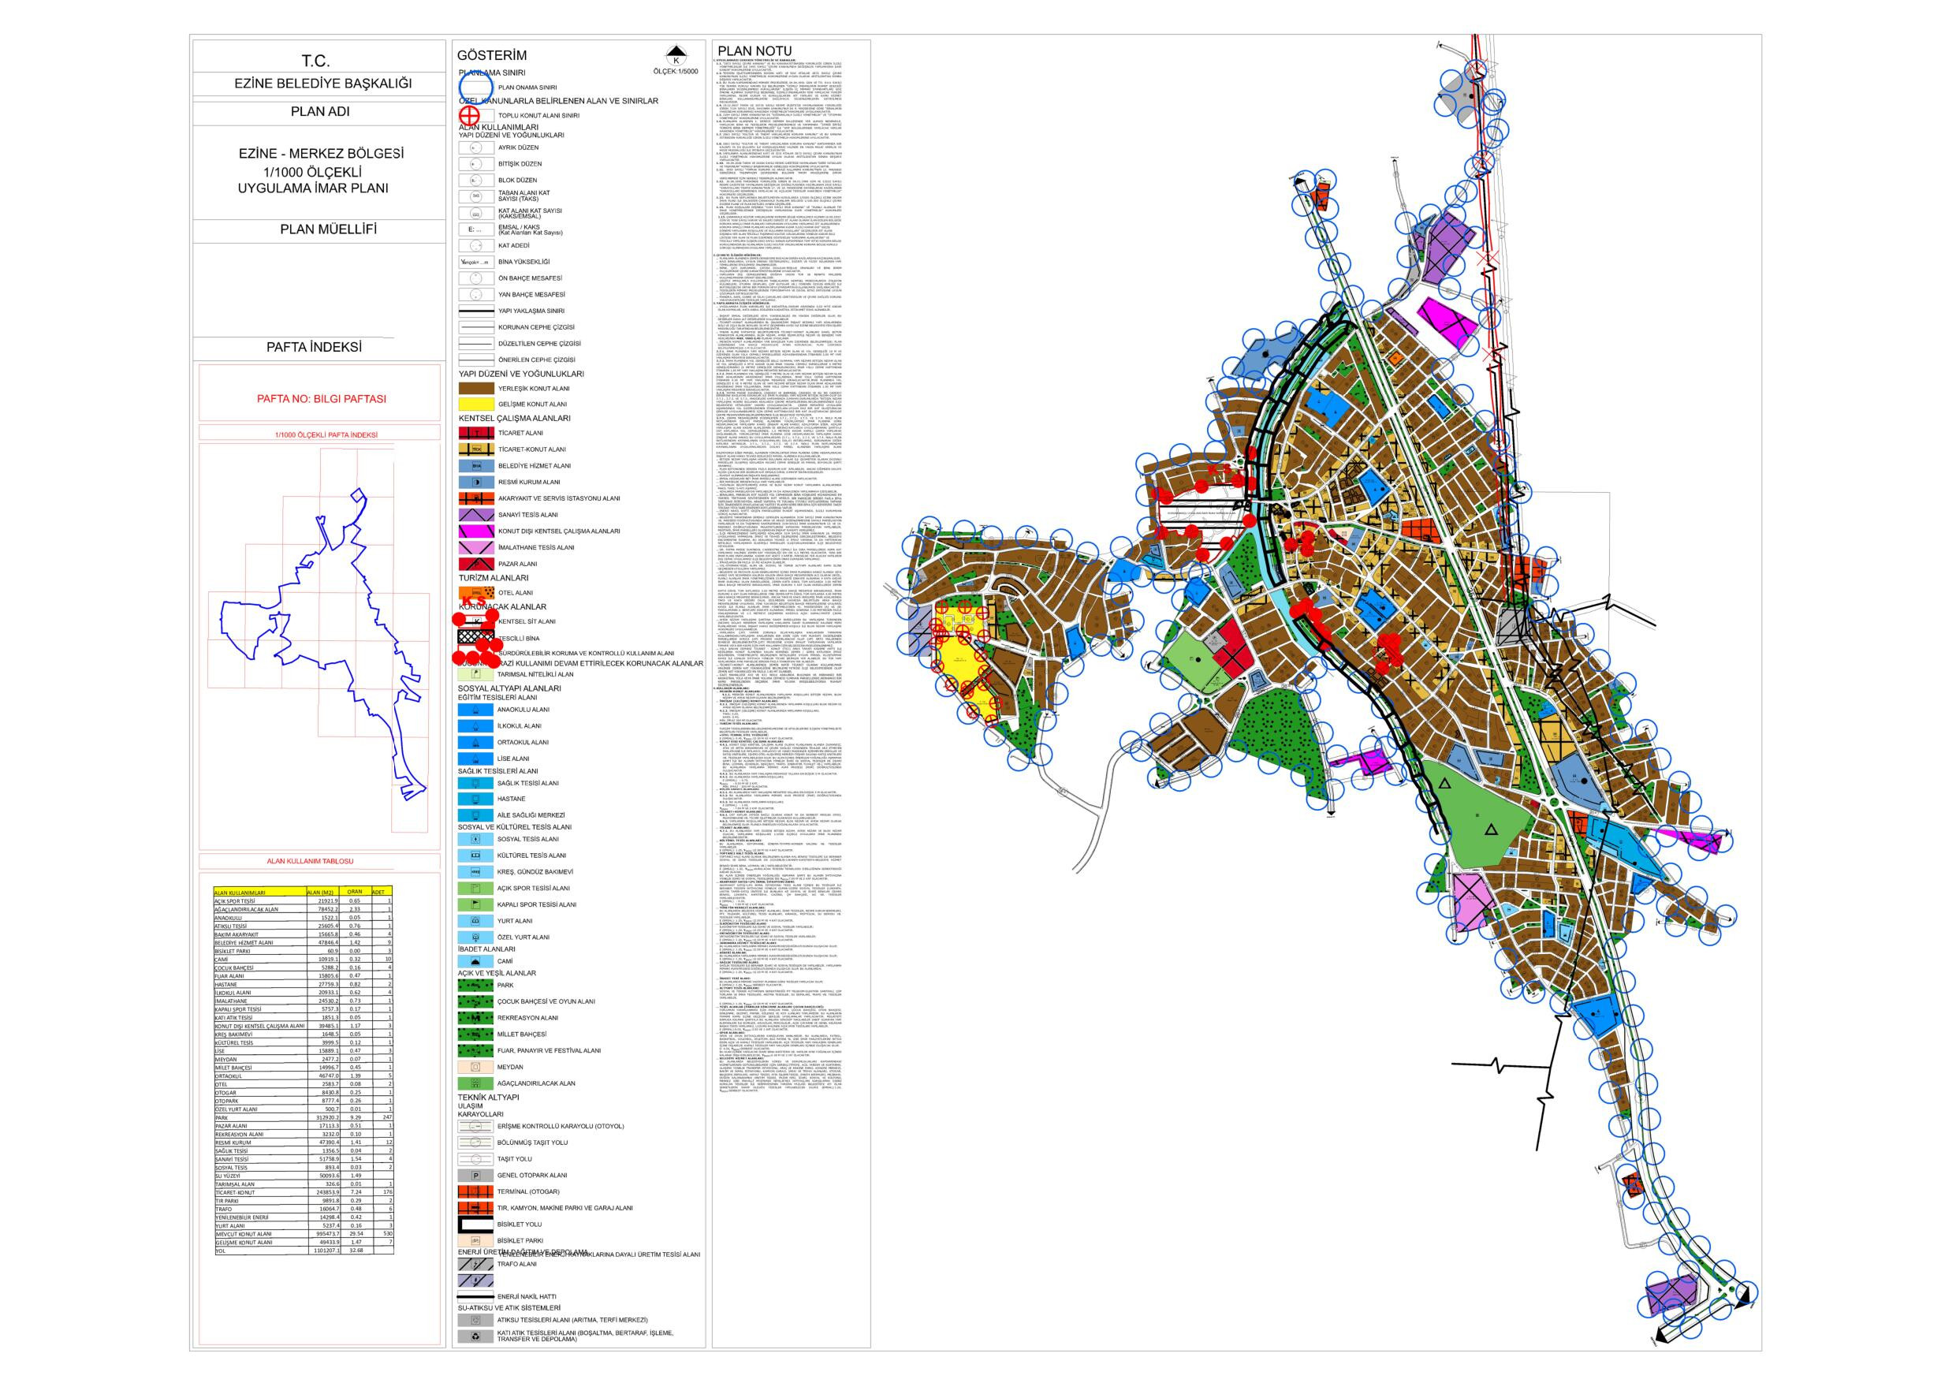Click the CAMİ row in the table
This screenshot has height=1383, width=1956.
304,960
